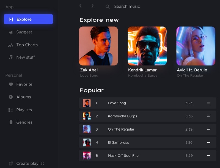Click the Gendres sidebar icon
This screenshot has width=220, height=168.
pyautogui.click(x=11, y=122)
